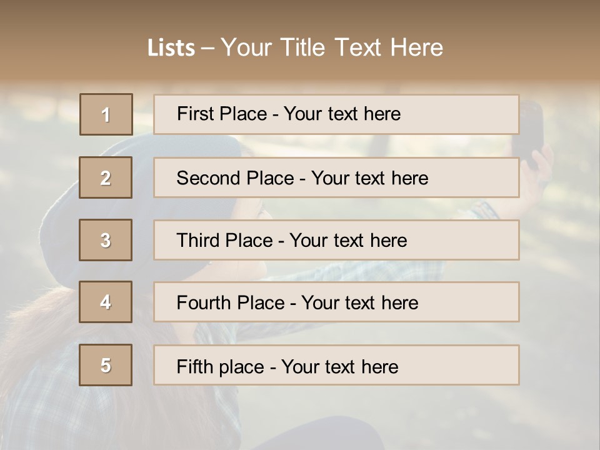Click the word Fifth in the list

tap(196, 366)
